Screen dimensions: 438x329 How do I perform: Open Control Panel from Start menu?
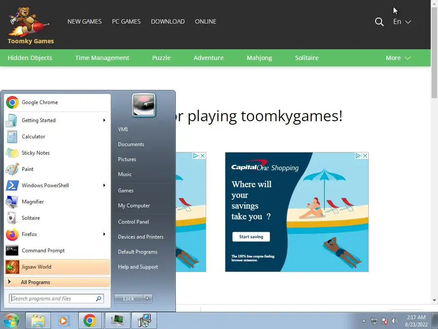(x=133, y=222)
